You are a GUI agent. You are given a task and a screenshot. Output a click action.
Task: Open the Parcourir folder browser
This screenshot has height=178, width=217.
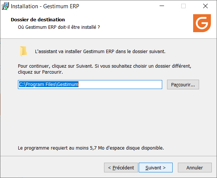click(183, 85)
